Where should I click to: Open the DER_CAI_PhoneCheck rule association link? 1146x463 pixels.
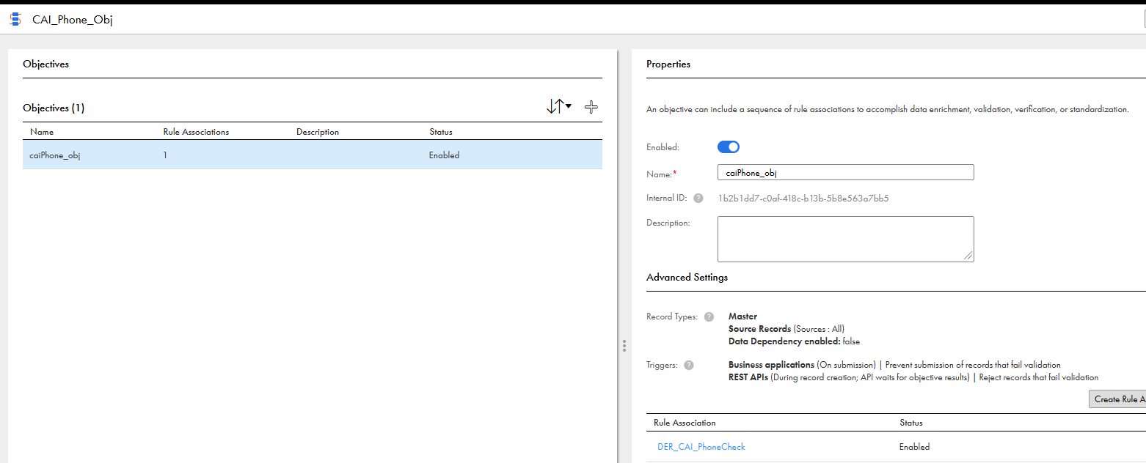(x=701, y=447)
